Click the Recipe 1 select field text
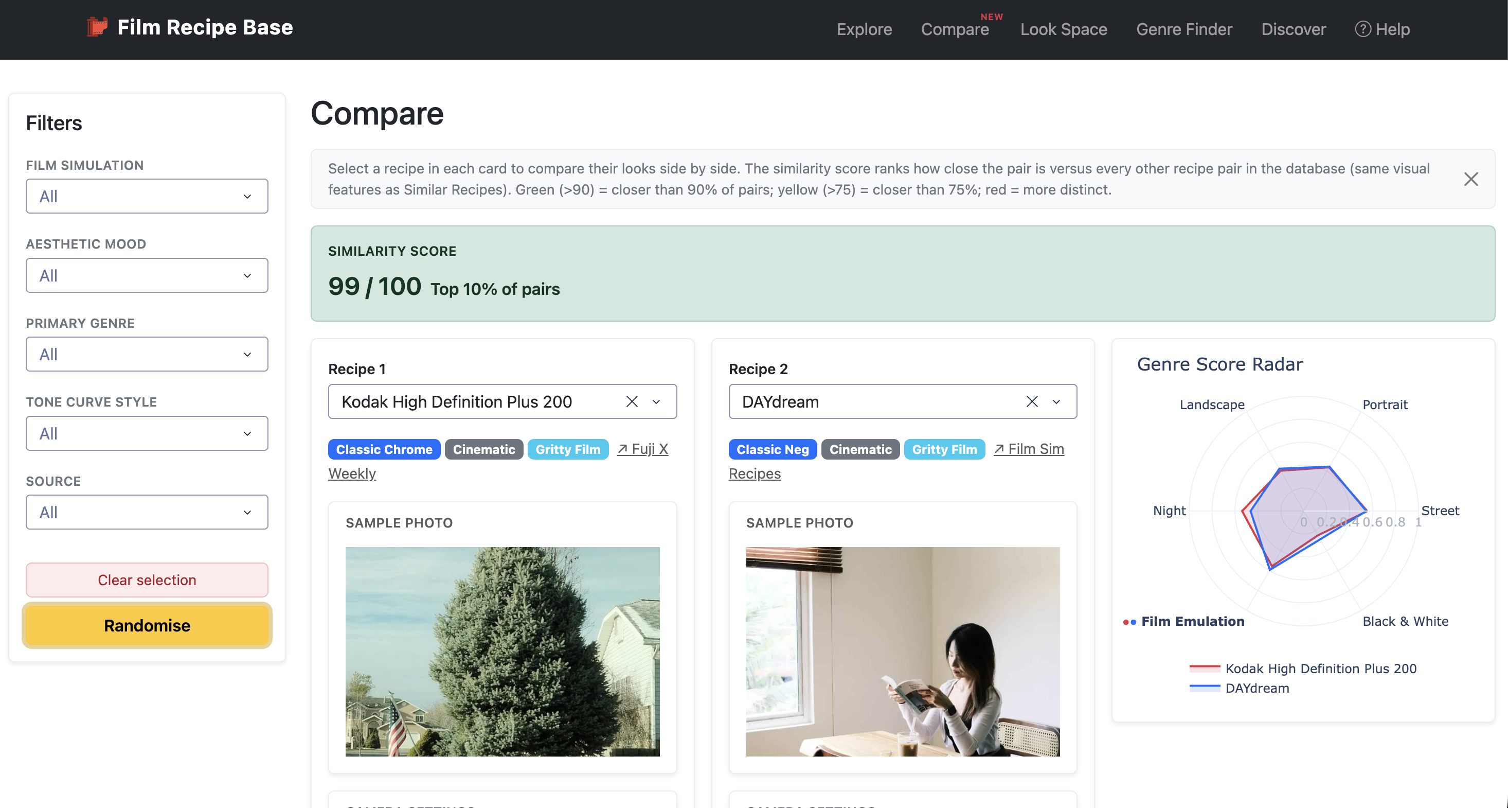 pos(457,402)
